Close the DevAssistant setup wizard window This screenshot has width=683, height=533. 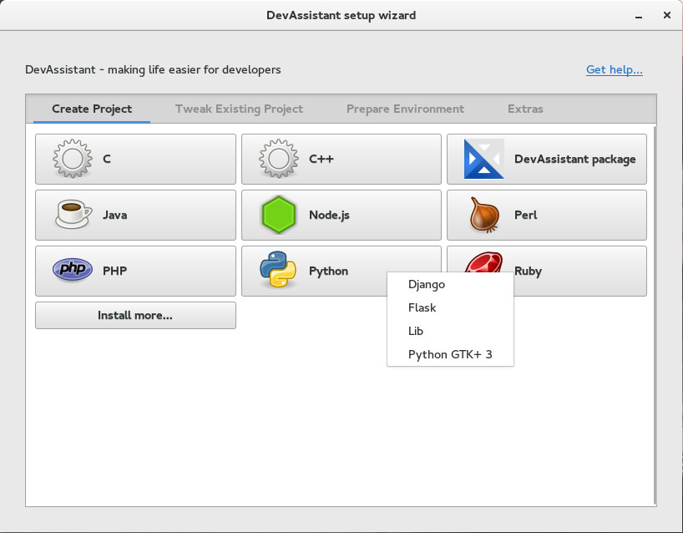pyautogui.click(x=666, y=15)
